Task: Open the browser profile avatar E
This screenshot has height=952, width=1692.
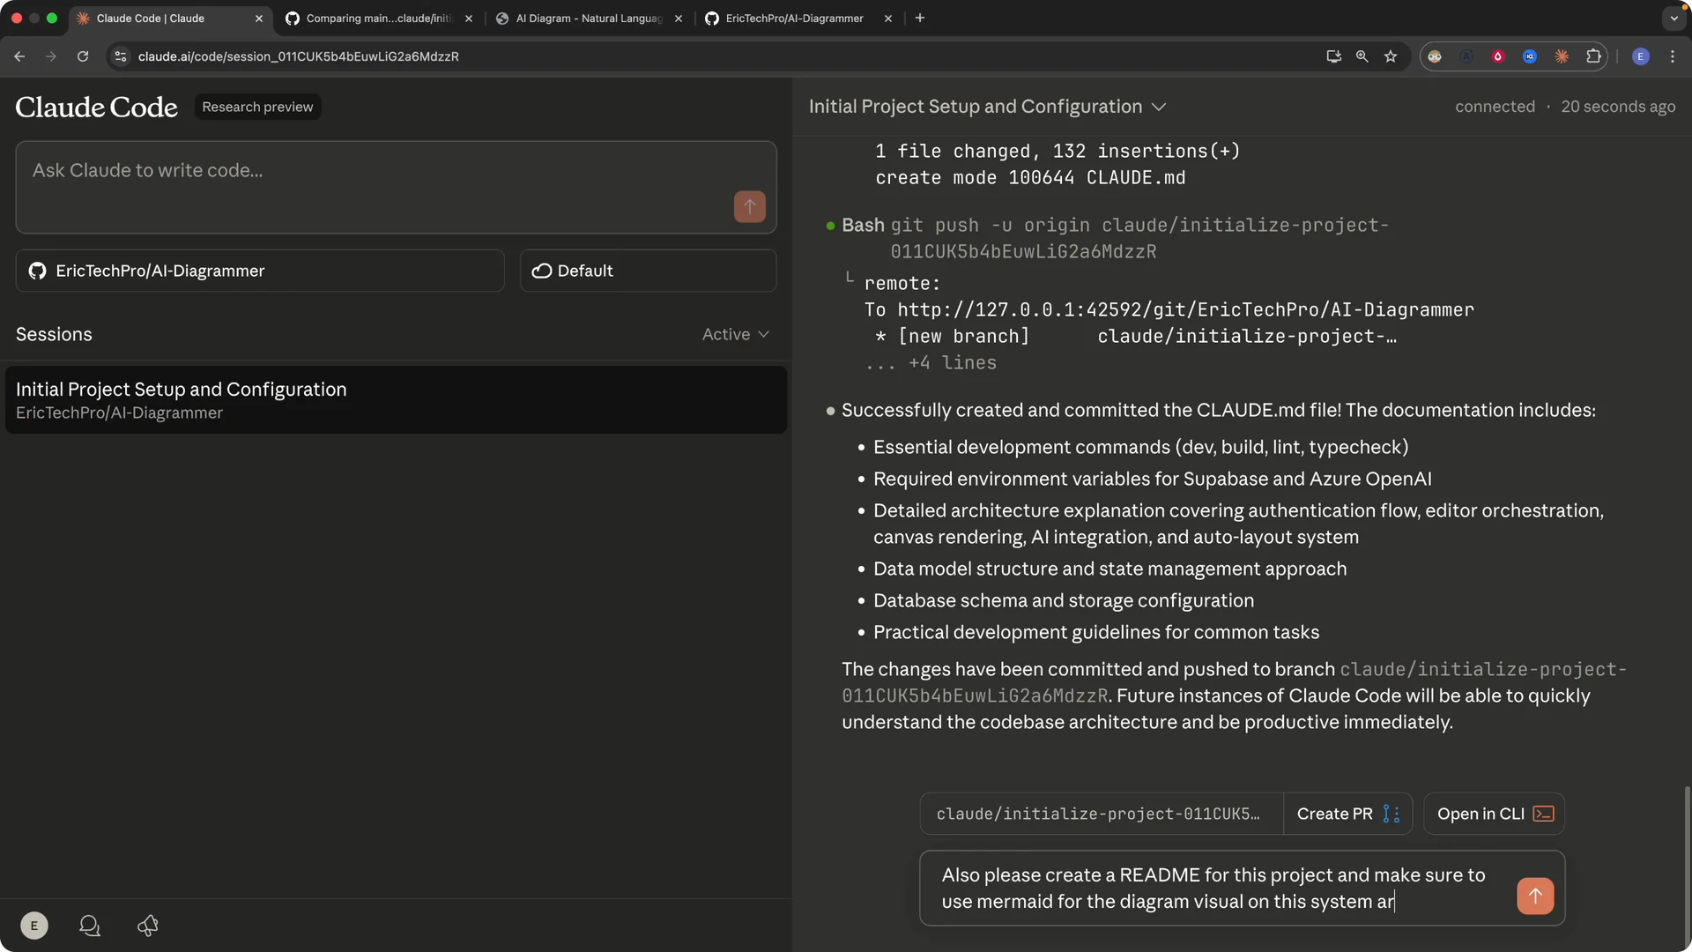Action: (1641, 56)
